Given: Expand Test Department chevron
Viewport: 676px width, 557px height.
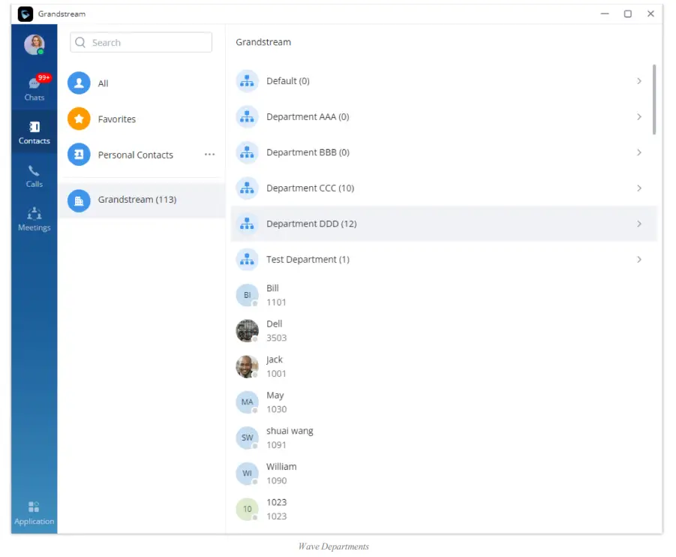Looking at the screenshot, I should (639, 259).
